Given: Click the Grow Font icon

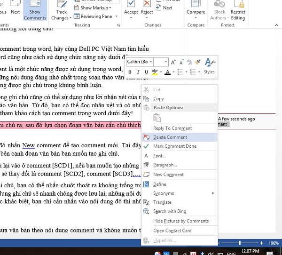Looking at the screenshot, I should [173, 62].
